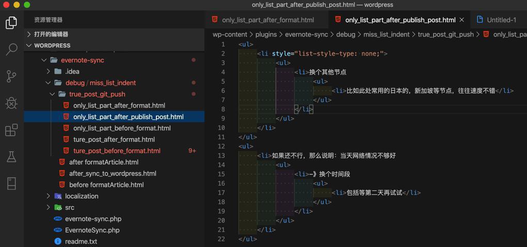The height and width of the screenshot is (247, 527).
Task: Click the green src folder icon
Action: (58, 207)
